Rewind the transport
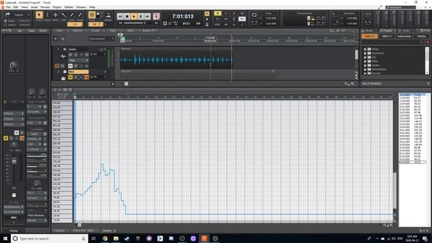The height and width of the screenshot is (243, 432). (120, 16)
